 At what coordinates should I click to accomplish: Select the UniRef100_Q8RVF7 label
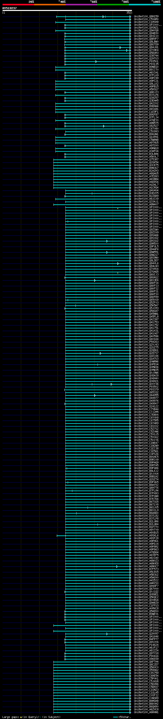pyautogui.click(x=146, y=39)
